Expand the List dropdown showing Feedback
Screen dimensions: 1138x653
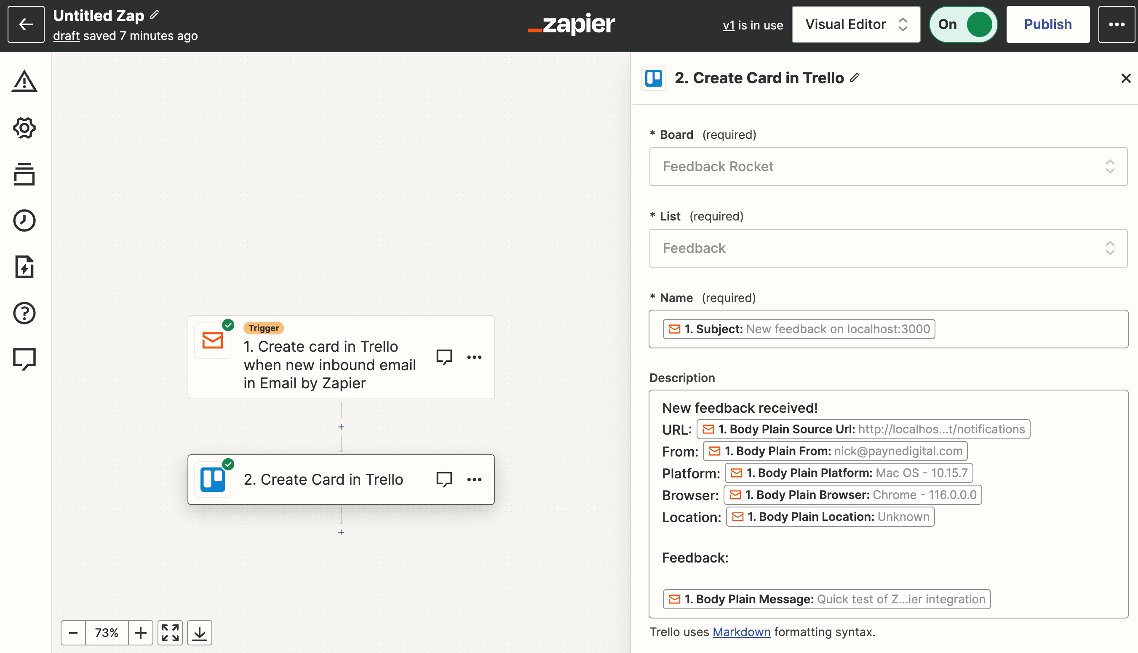coord(888,248)
